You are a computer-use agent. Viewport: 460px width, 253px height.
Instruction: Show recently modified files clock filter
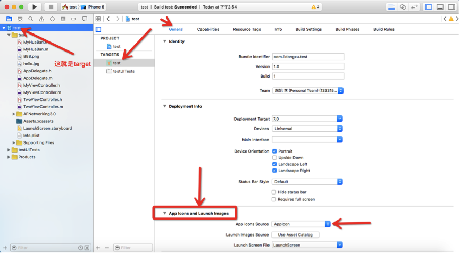(80, 248)
